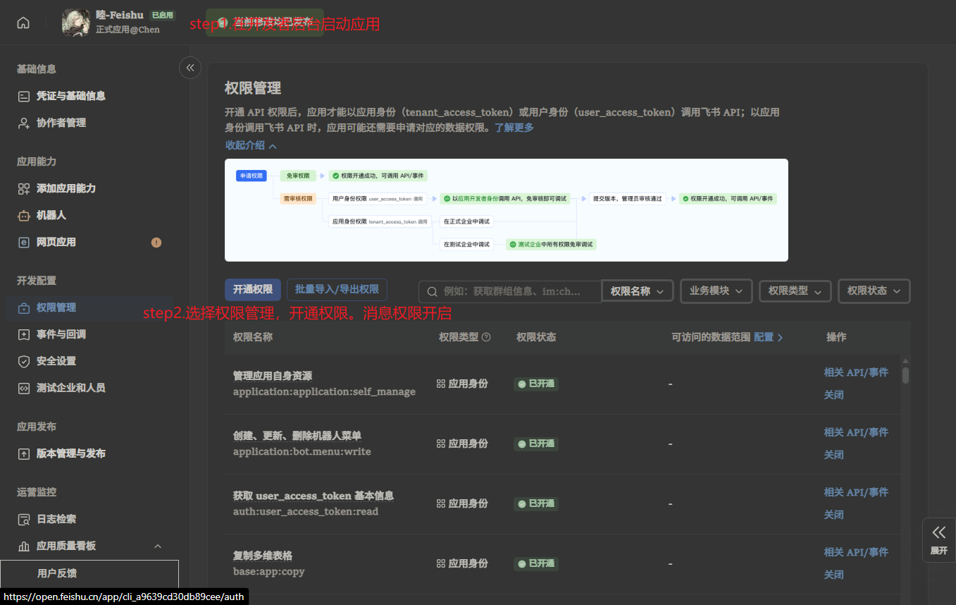This screenshot has width=956, height=605.
Task: Click the permission flow diagram image
Action: coord(506,210)
